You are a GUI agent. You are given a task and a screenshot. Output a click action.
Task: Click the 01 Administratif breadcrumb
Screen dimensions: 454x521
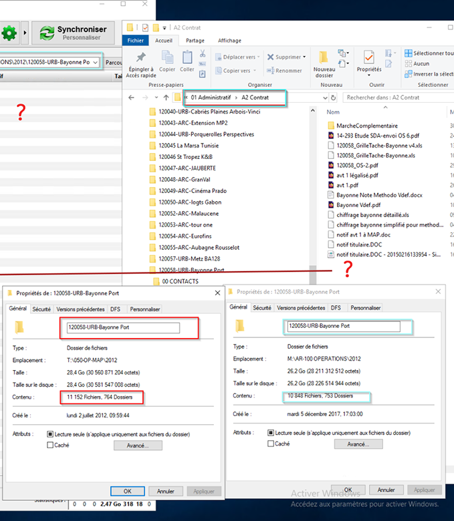211,98
